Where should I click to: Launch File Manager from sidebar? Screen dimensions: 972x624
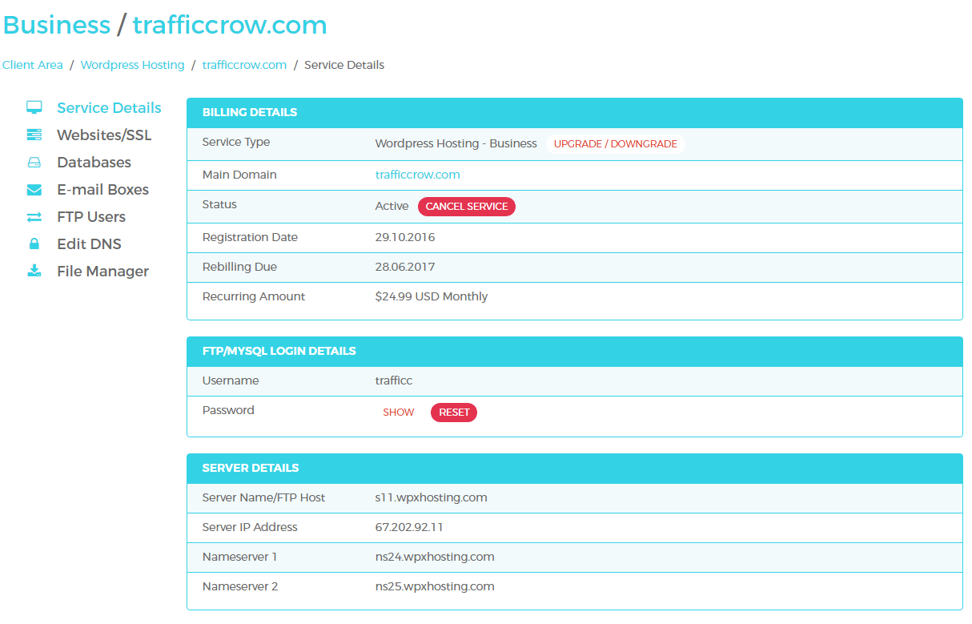(102, 272)
